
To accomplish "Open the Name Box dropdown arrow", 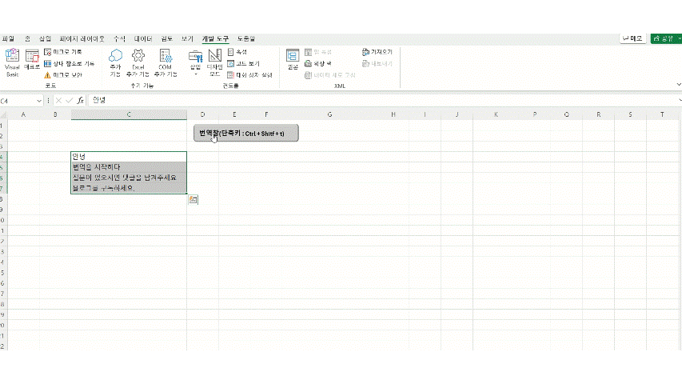I will point(38,101).
